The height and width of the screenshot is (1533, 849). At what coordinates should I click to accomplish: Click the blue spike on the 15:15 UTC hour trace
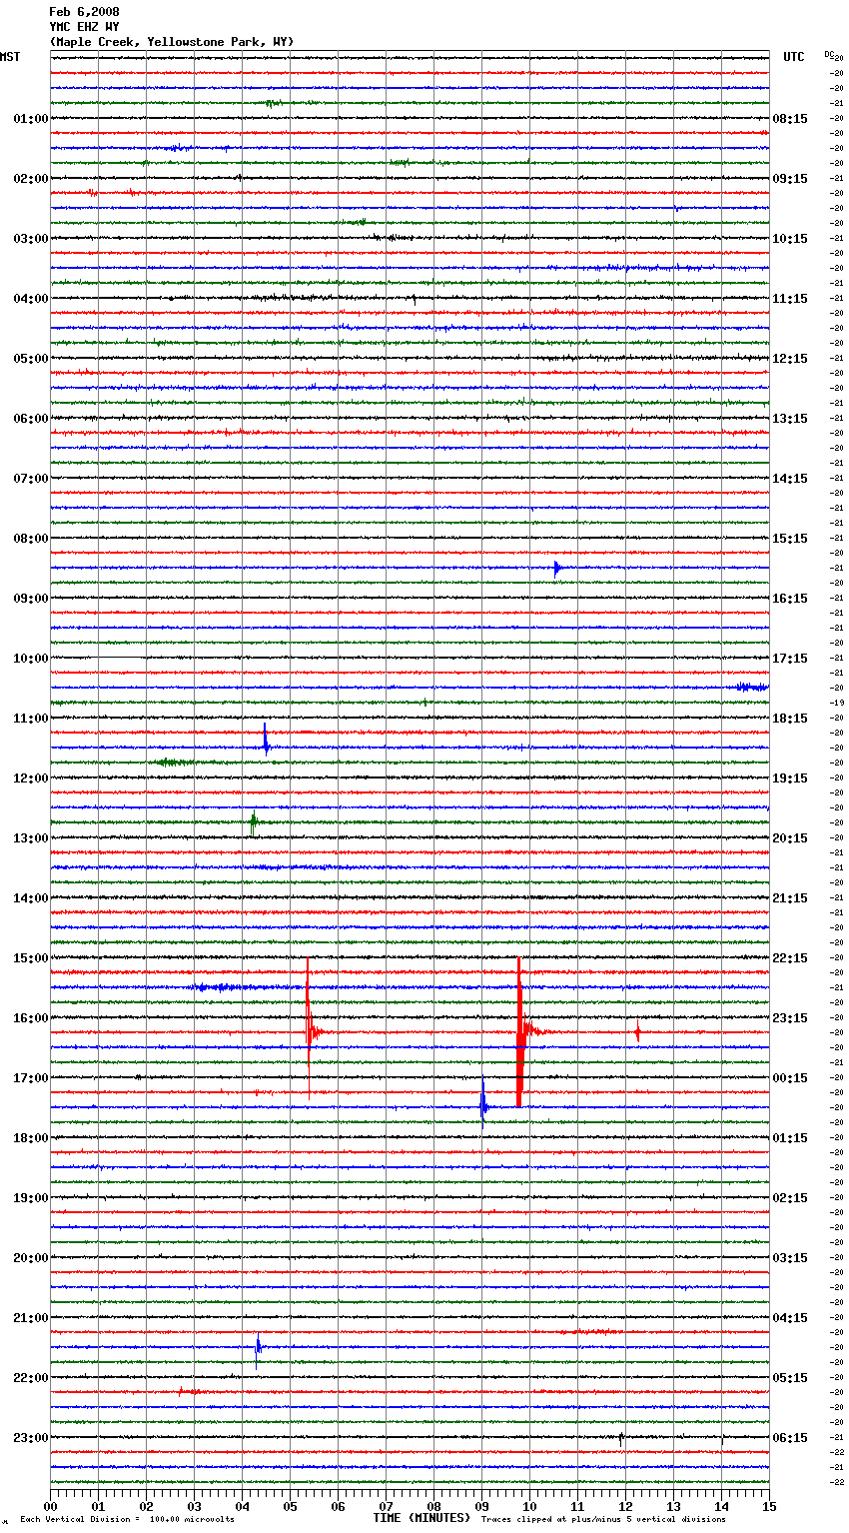(556, 569)
